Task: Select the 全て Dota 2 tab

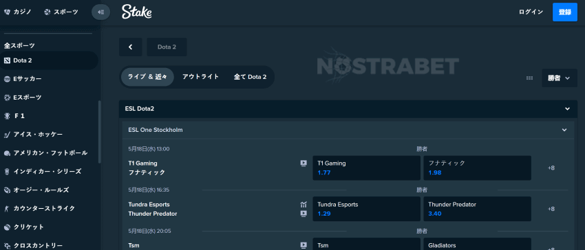Action: (251, 77)
